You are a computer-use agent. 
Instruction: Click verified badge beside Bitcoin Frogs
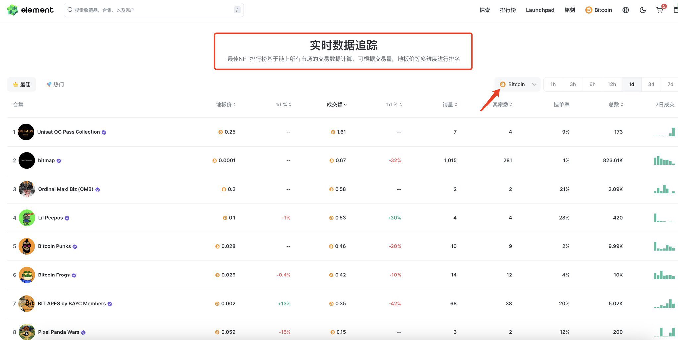click(74, 275)
